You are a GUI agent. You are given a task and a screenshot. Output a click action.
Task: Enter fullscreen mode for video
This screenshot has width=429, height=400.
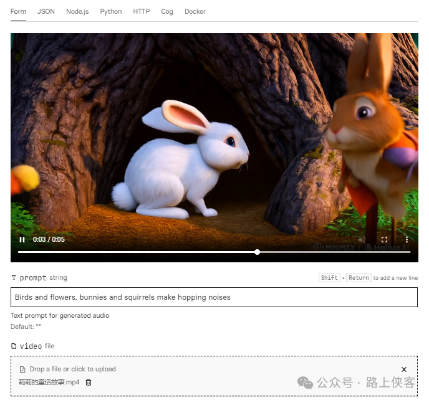pos(384,239)
